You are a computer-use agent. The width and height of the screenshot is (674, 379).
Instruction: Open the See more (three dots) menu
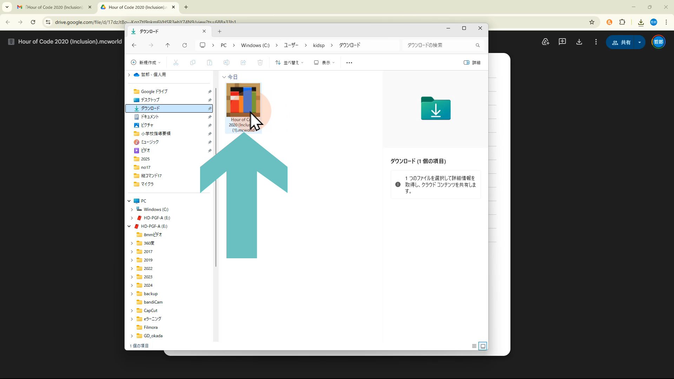(x=349, y=63)
